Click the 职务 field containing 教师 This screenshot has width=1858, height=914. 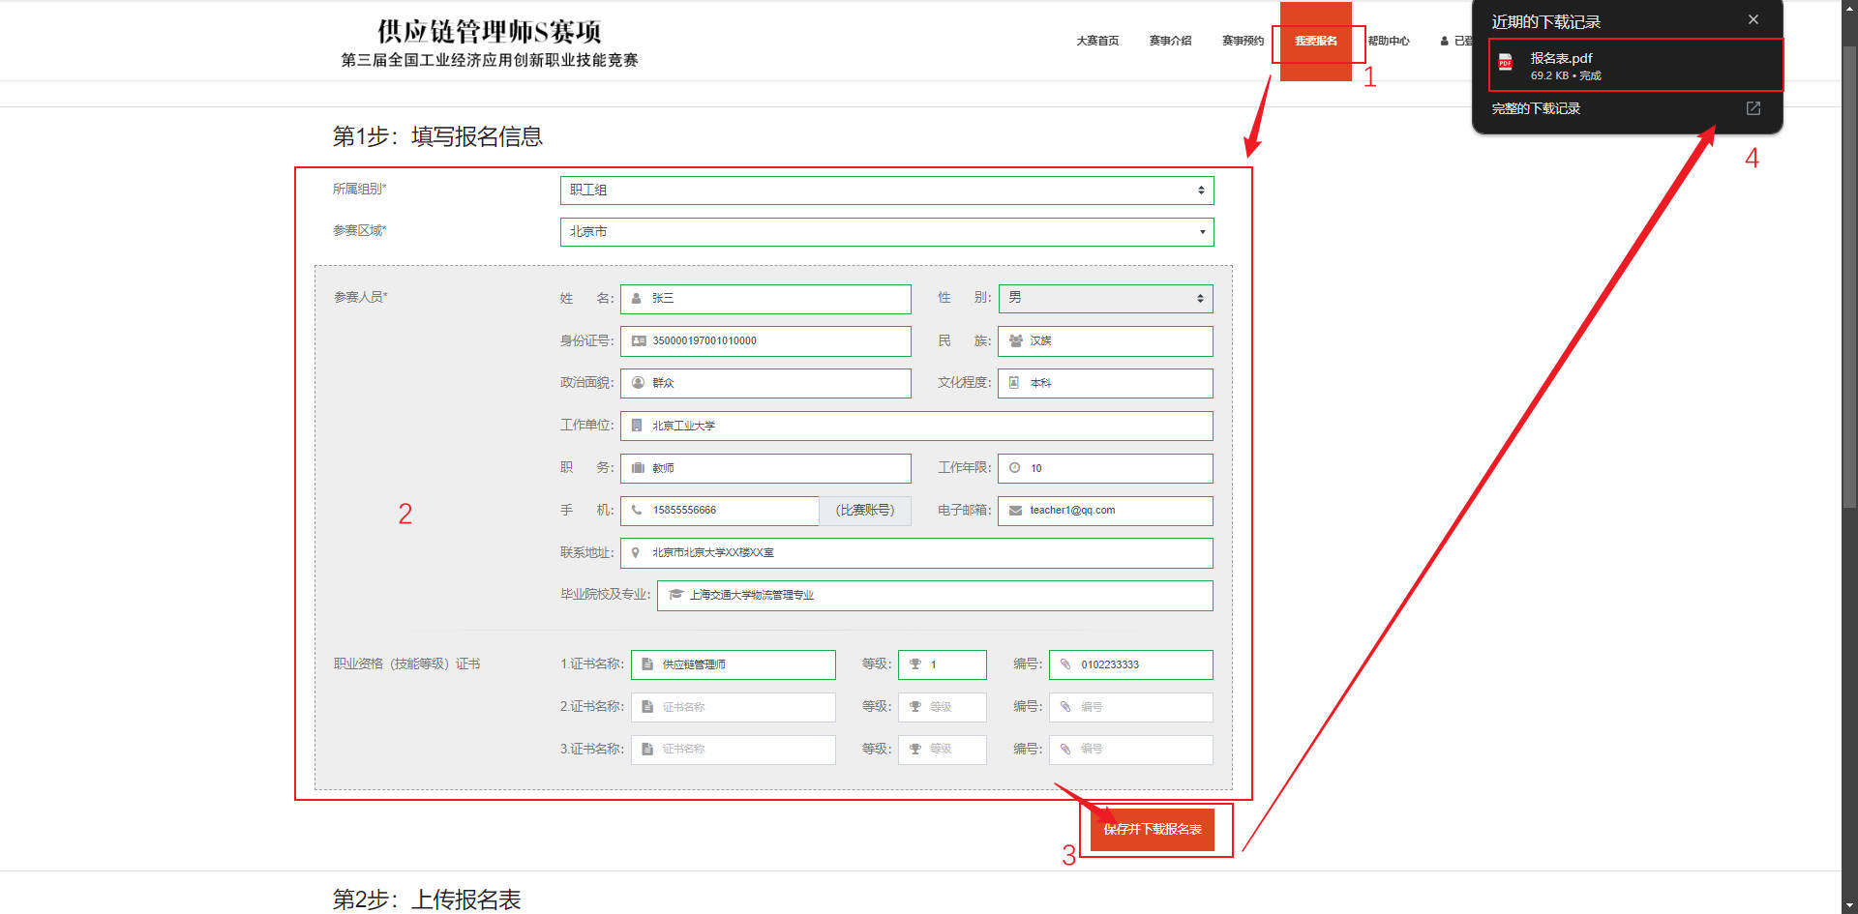coord(765,468)
